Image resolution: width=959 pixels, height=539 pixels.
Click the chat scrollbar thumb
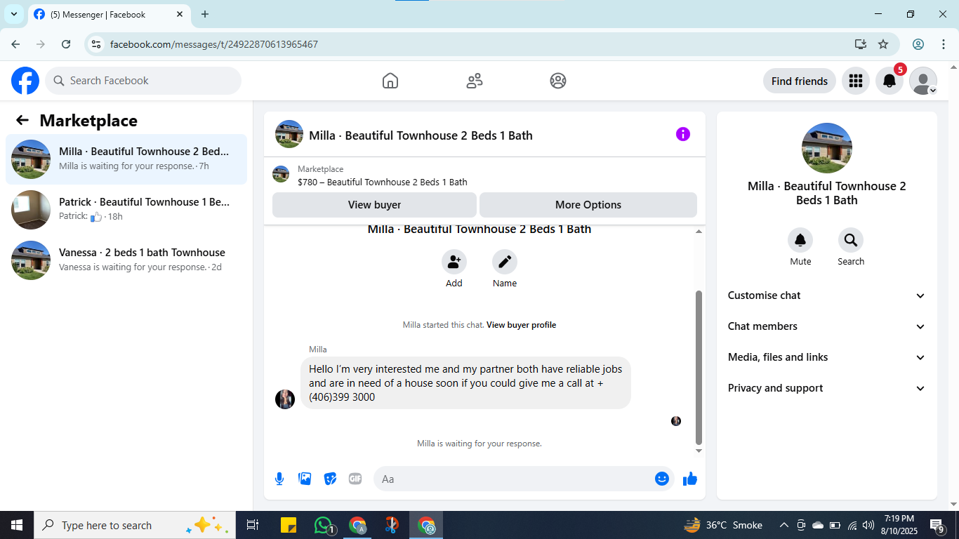699,368
